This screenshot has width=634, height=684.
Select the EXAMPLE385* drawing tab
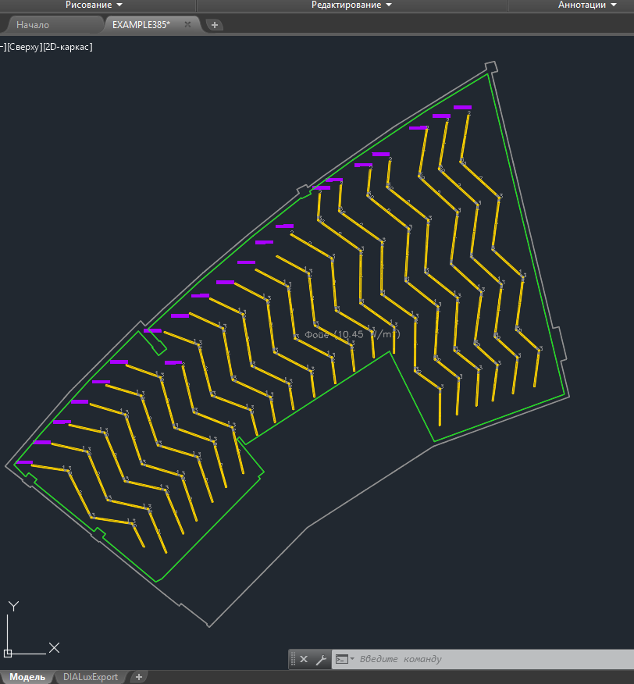[x=141, y=25]
